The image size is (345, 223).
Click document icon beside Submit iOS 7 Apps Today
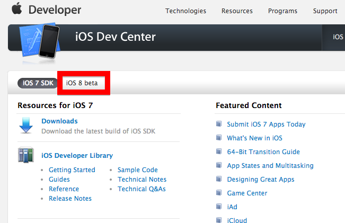coord(219,124)
